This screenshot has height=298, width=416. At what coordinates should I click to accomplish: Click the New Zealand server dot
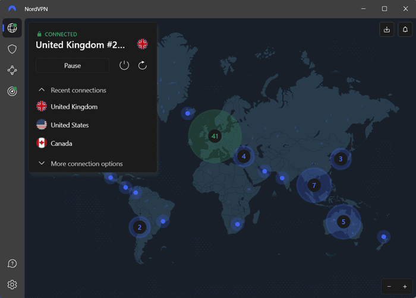[x=384, y=237]
